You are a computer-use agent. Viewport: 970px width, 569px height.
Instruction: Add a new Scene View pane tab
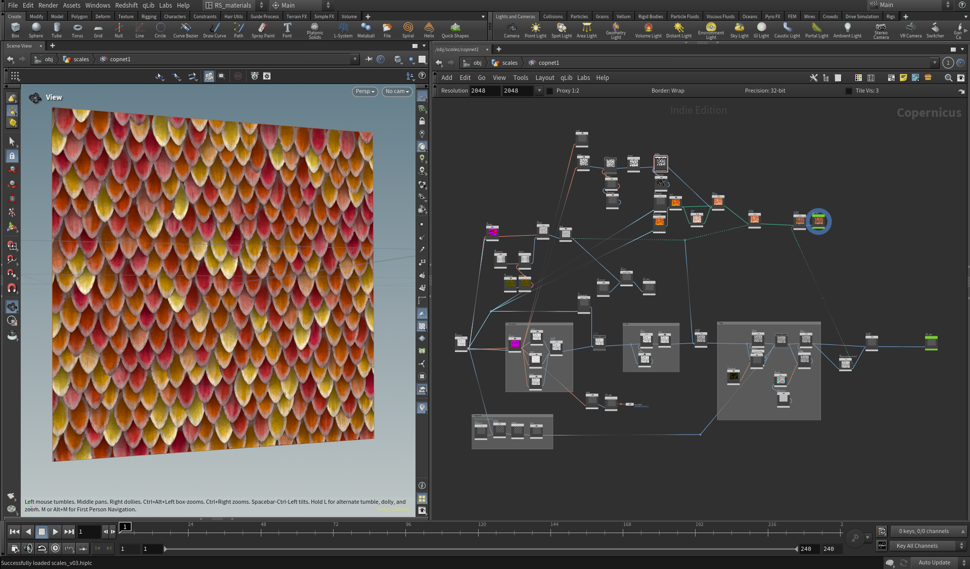coord(52,46)
